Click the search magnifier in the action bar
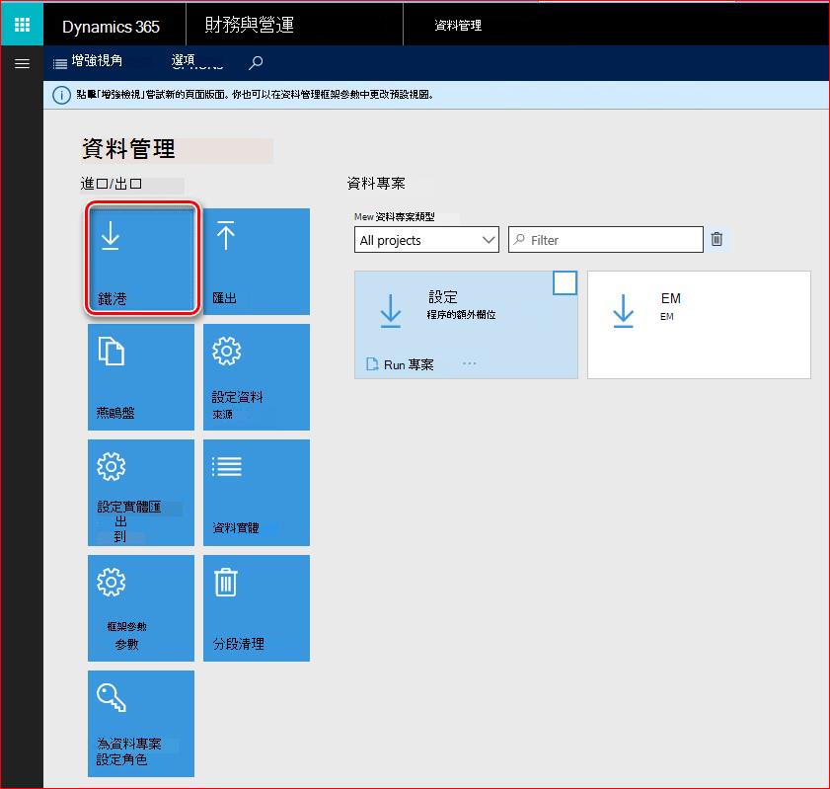The image size is (830, 789). 256,62
